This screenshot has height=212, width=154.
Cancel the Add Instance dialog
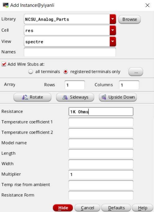(87, 208)
